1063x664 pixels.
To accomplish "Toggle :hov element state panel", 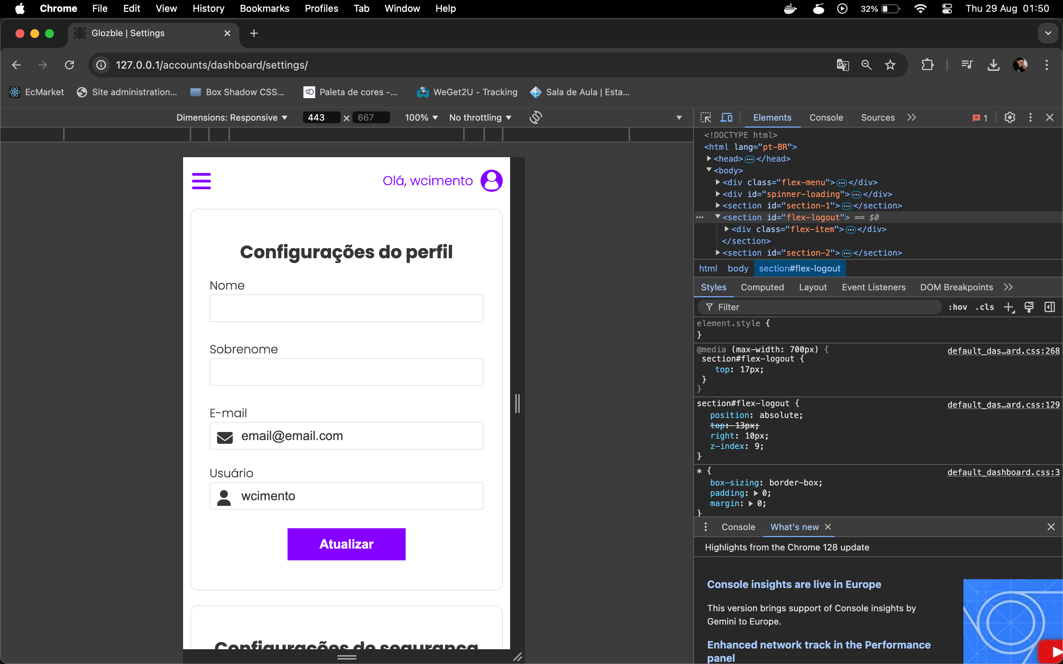I will pos(957,307).
